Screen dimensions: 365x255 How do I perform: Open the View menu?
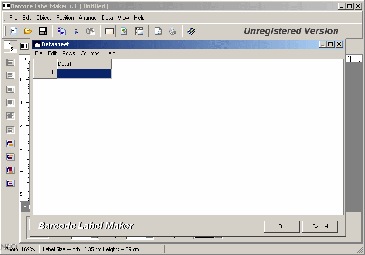coord(123,18)
